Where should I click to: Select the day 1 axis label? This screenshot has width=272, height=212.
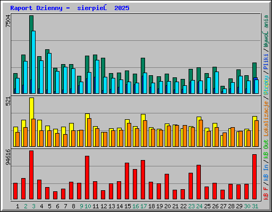tap(18, 206)
